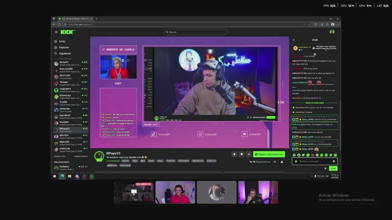Open yanilovee channel in sidebar
Viewport: 392px width, 220px height.
(x=71, y=110)
